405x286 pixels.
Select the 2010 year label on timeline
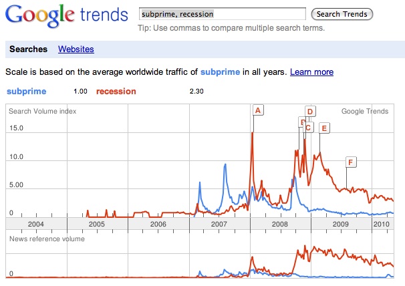(x=382, y=225)
